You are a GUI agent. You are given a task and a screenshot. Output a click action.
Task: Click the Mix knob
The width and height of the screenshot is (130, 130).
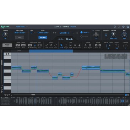(x=124, y=35)
